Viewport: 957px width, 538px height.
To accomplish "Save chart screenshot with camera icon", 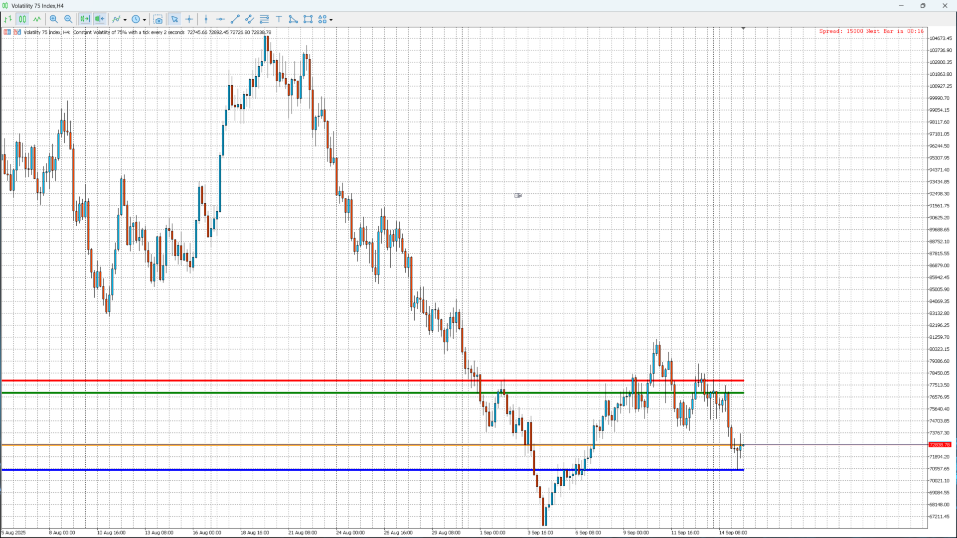I will click(158, 19).
